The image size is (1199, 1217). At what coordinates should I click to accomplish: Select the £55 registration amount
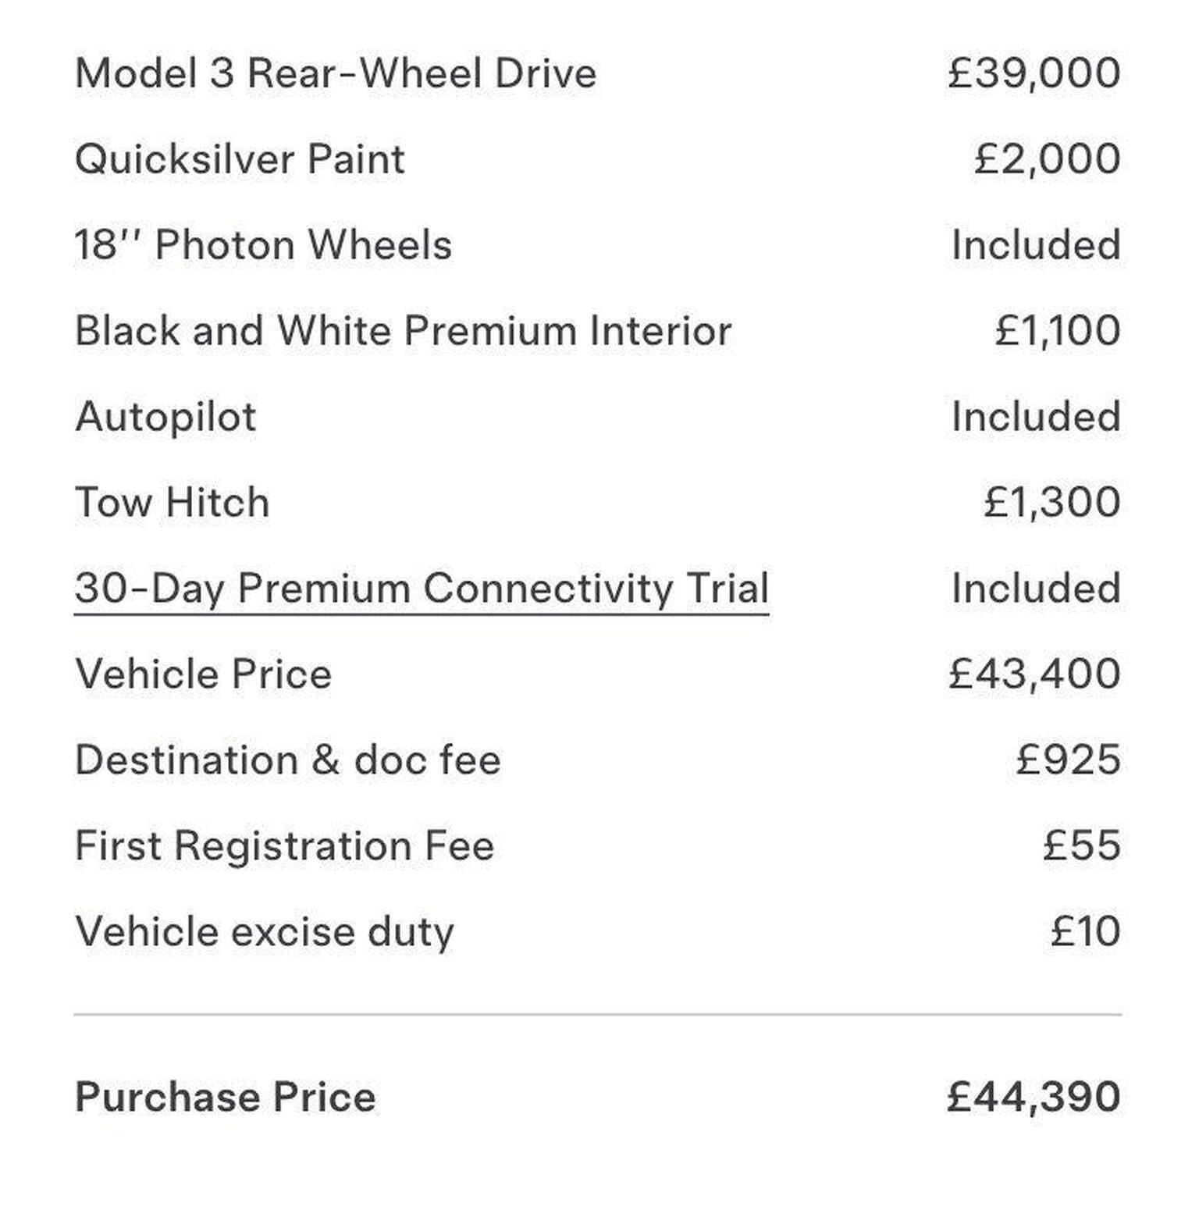1082,846
